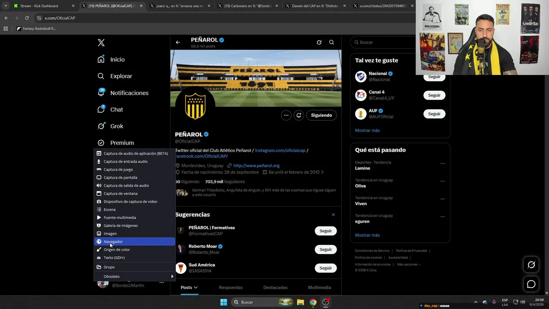Open more options for eguren trend

[x=443, y=217]
